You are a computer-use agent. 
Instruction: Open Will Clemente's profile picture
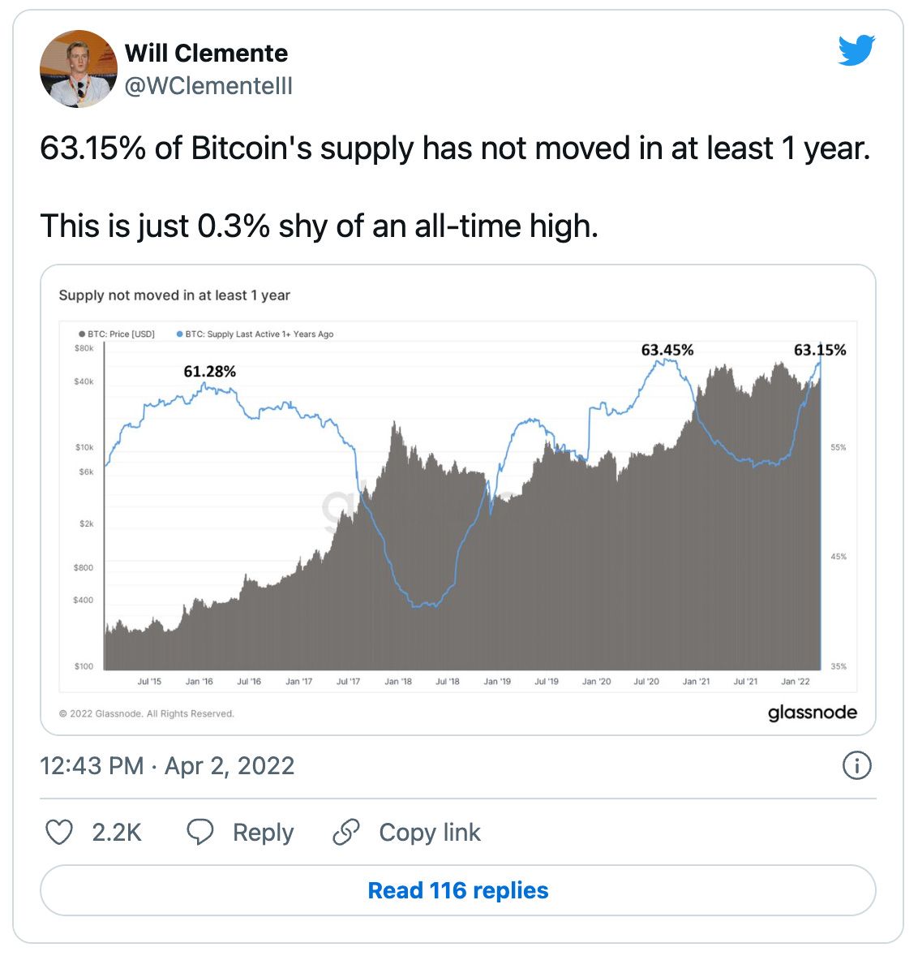coord(79,69)
